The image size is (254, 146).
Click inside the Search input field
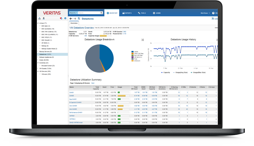[x=89, y=13]
